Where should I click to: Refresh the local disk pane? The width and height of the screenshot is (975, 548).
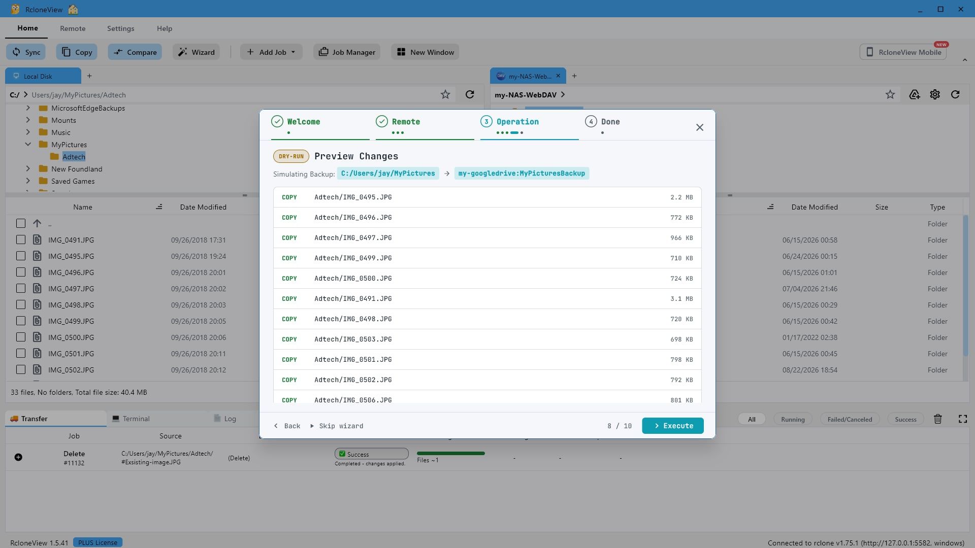coord(470,94)
